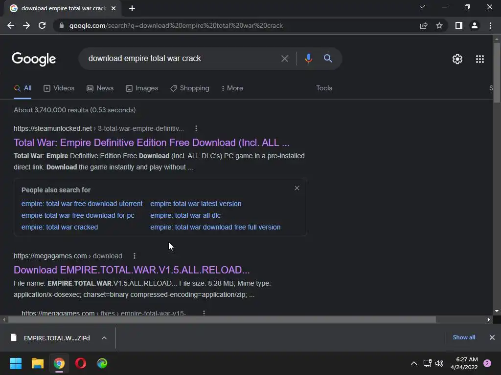Viewport: 501px width, 375px height.
Task: Go to the Google homepage logo
Action: tap(34, 59)
